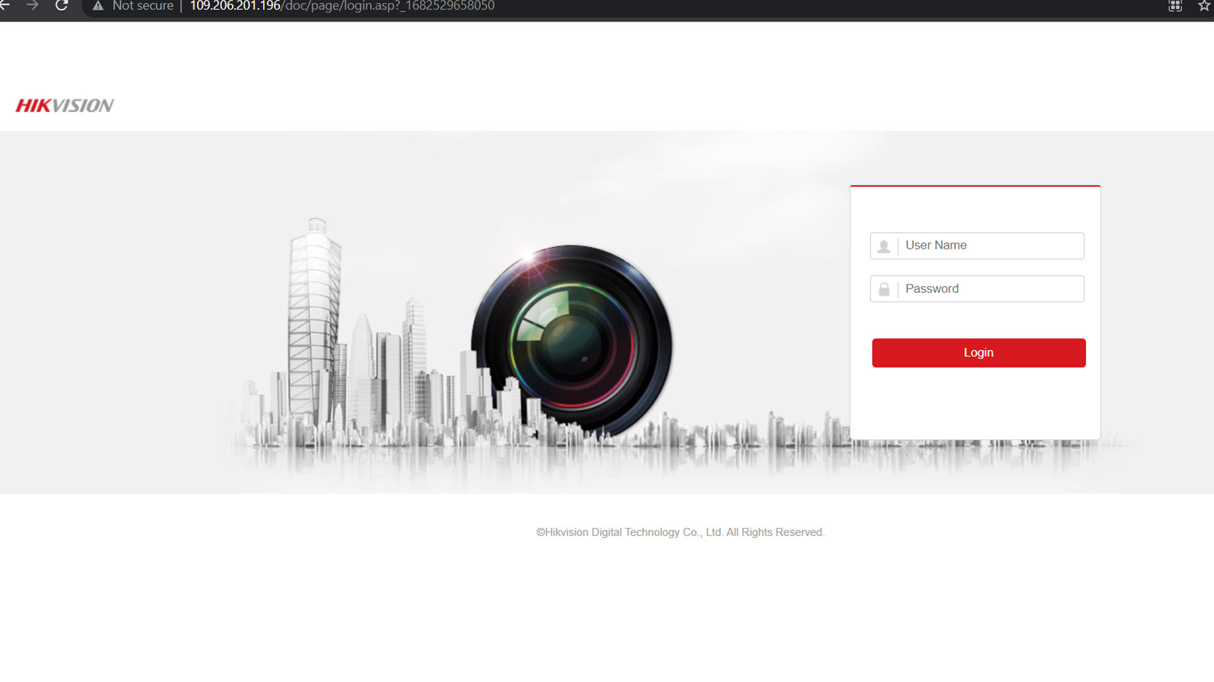Click the Hikvision logo
The height and width of the screenshot is (682, 1214).
click(x=64, y=105)
